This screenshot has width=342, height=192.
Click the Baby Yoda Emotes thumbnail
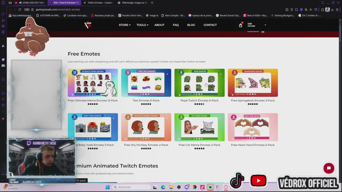93,127
